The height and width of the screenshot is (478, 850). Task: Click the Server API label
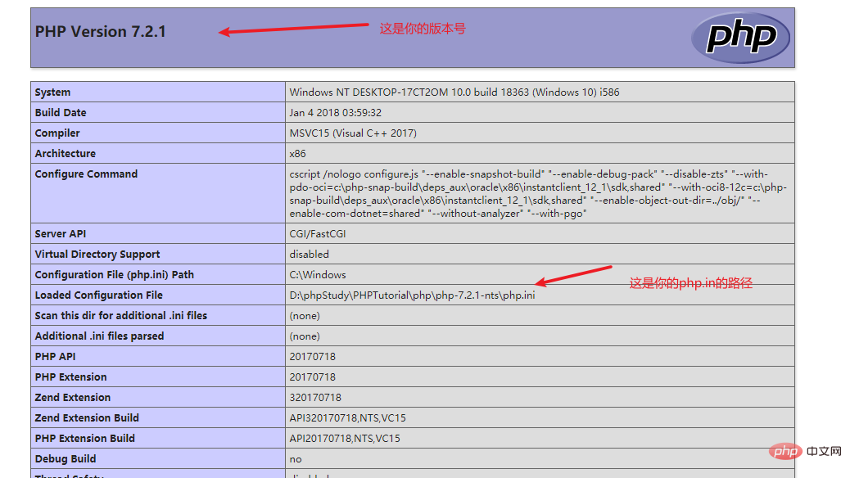tap(60, 233)
